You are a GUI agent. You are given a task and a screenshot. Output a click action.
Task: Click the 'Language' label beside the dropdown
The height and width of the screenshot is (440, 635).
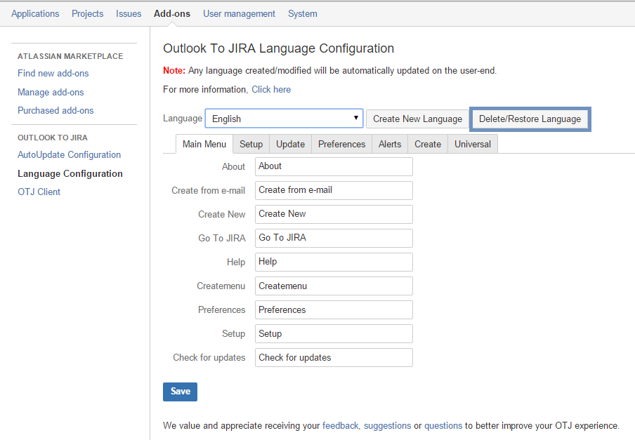tap(183, 119)
